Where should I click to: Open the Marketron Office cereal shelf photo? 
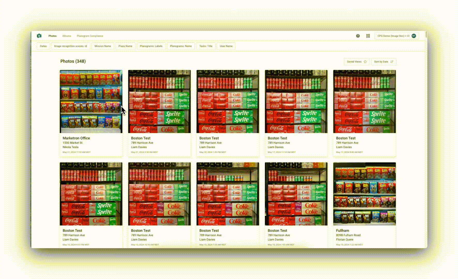pyautogui.click(x=91, y=102)
